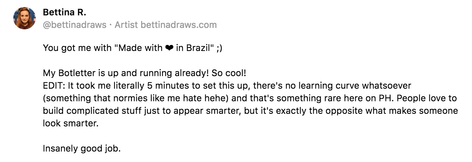472x162 pixels.
Task: Click the "Insanely good job." sentence
Action: coord(82,148)
